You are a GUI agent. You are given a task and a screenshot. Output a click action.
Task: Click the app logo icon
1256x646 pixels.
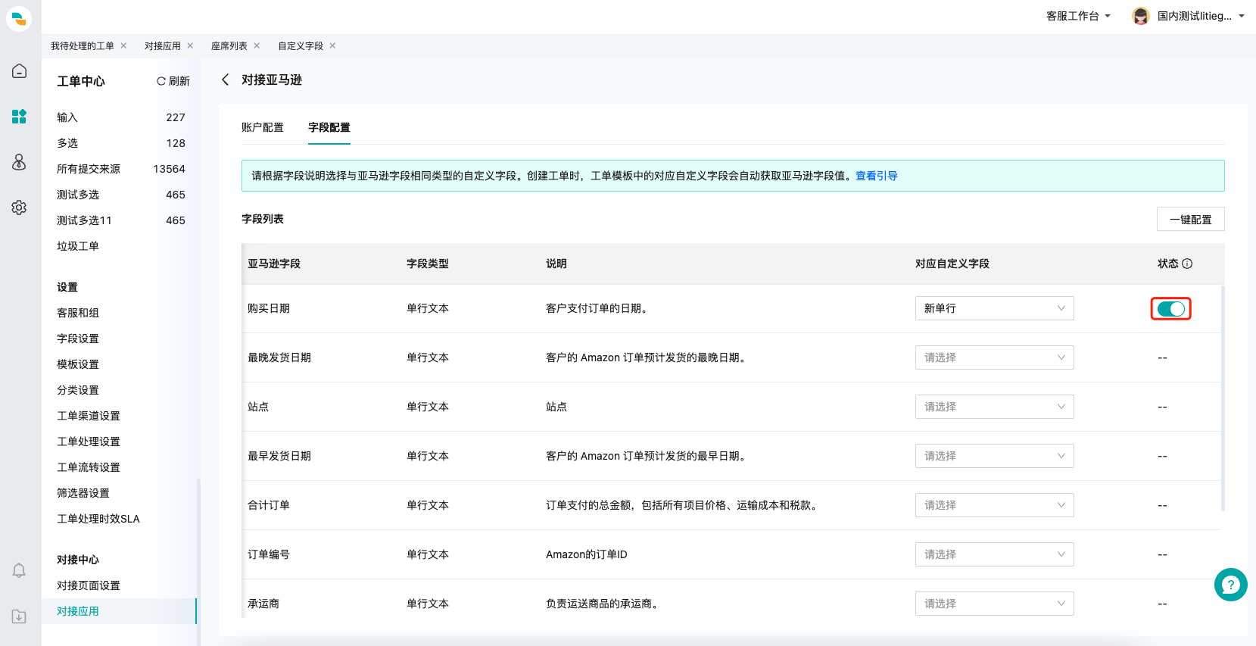19,18
